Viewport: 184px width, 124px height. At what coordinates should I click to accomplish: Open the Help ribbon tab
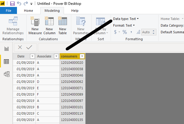click(75, 11)
